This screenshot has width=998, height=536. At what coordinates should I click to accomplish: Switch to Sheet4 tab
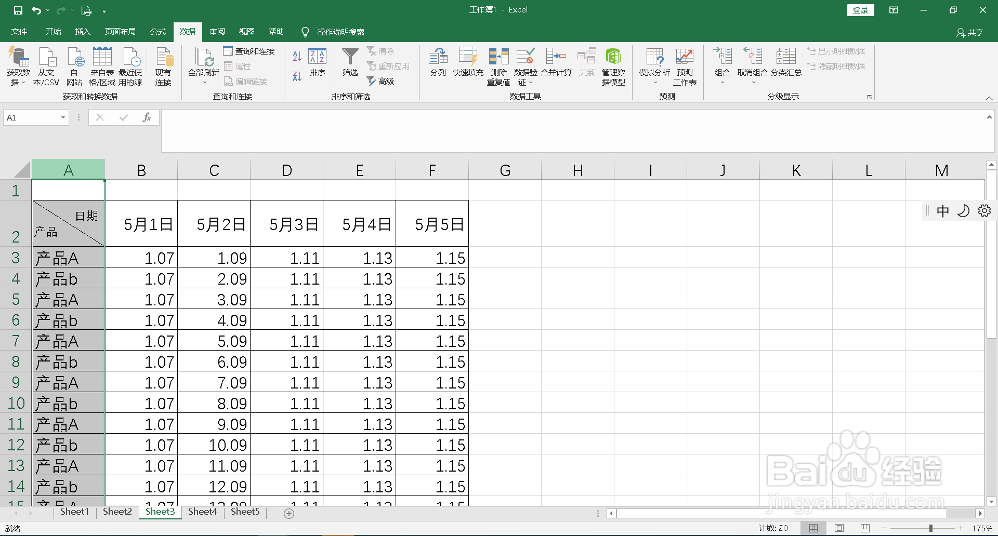tap(202, 512)
